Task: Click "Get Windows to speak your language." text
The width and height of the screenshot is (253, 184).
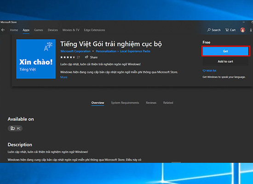Action: (x=224, y=77)
